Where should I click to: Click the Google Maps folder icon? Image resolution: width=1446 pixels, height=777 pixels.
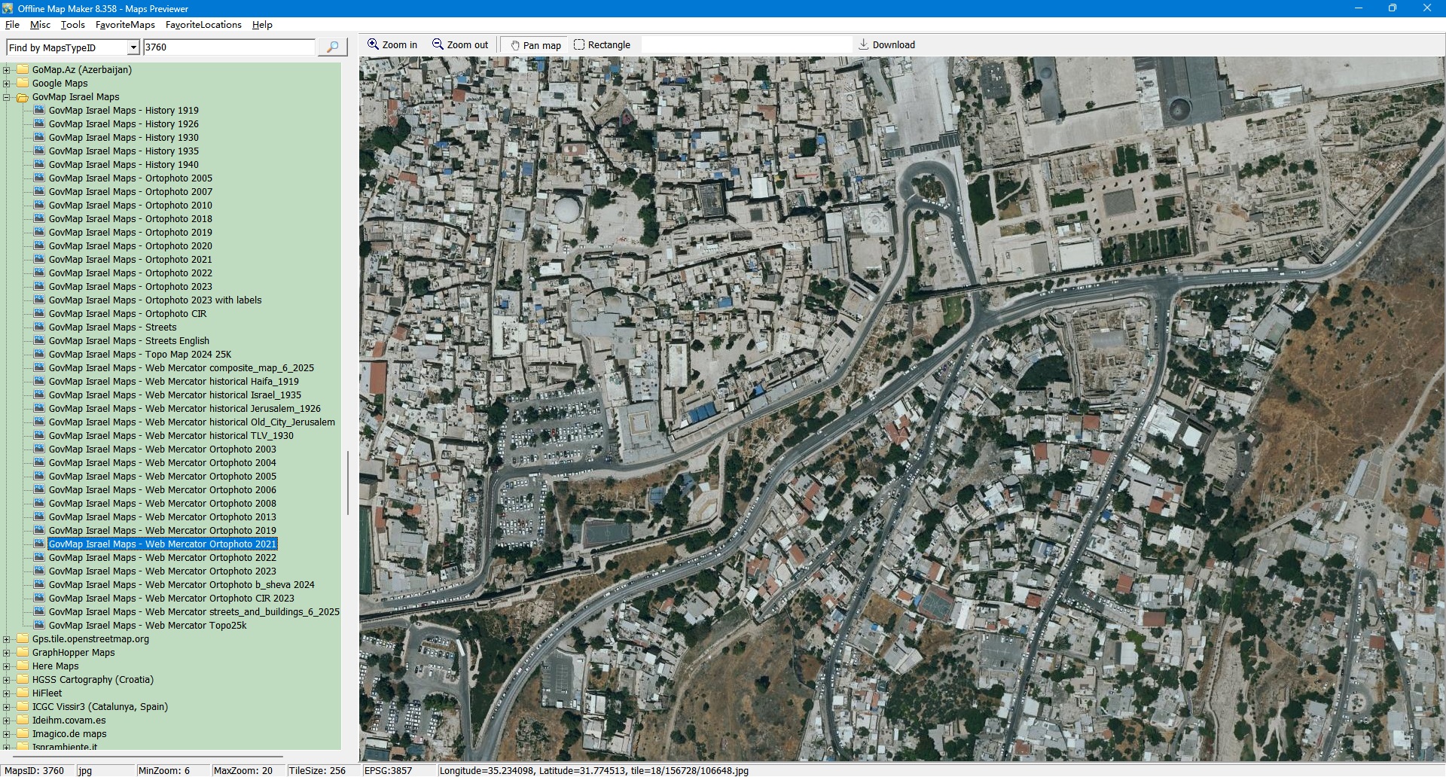[23, 84]
